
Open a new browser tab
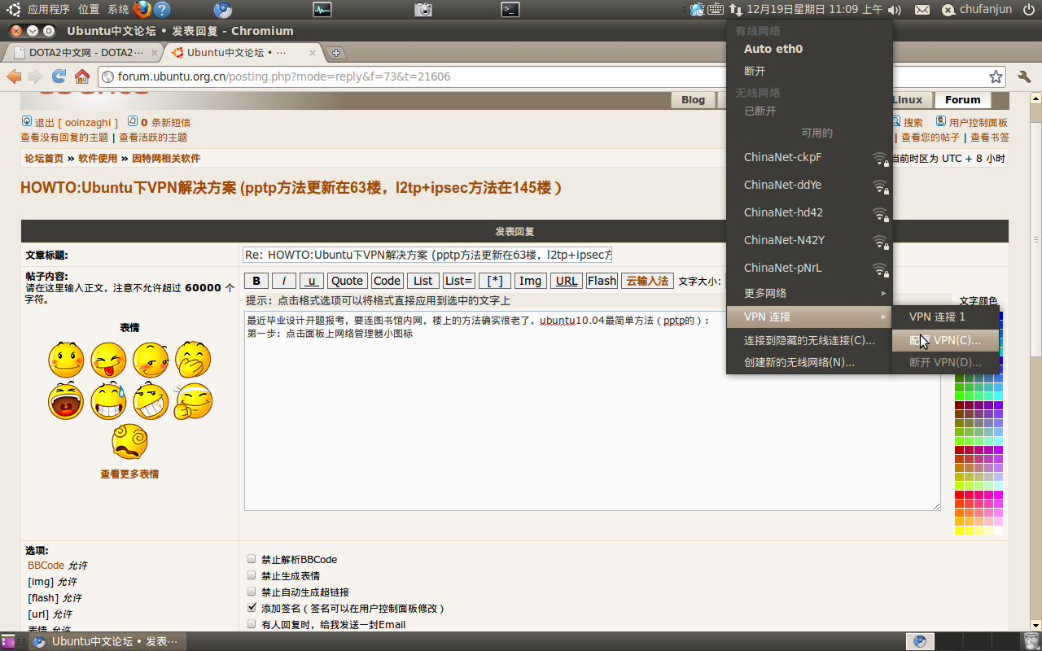335,53
